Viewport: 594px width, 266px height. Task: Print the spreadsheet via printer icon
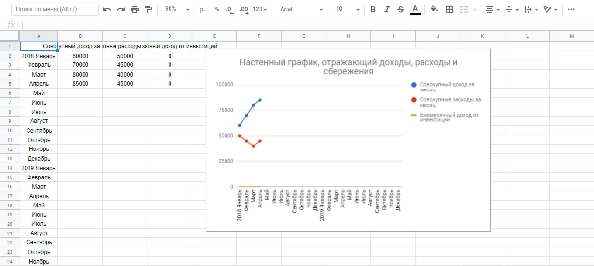[x=135, y=9]
